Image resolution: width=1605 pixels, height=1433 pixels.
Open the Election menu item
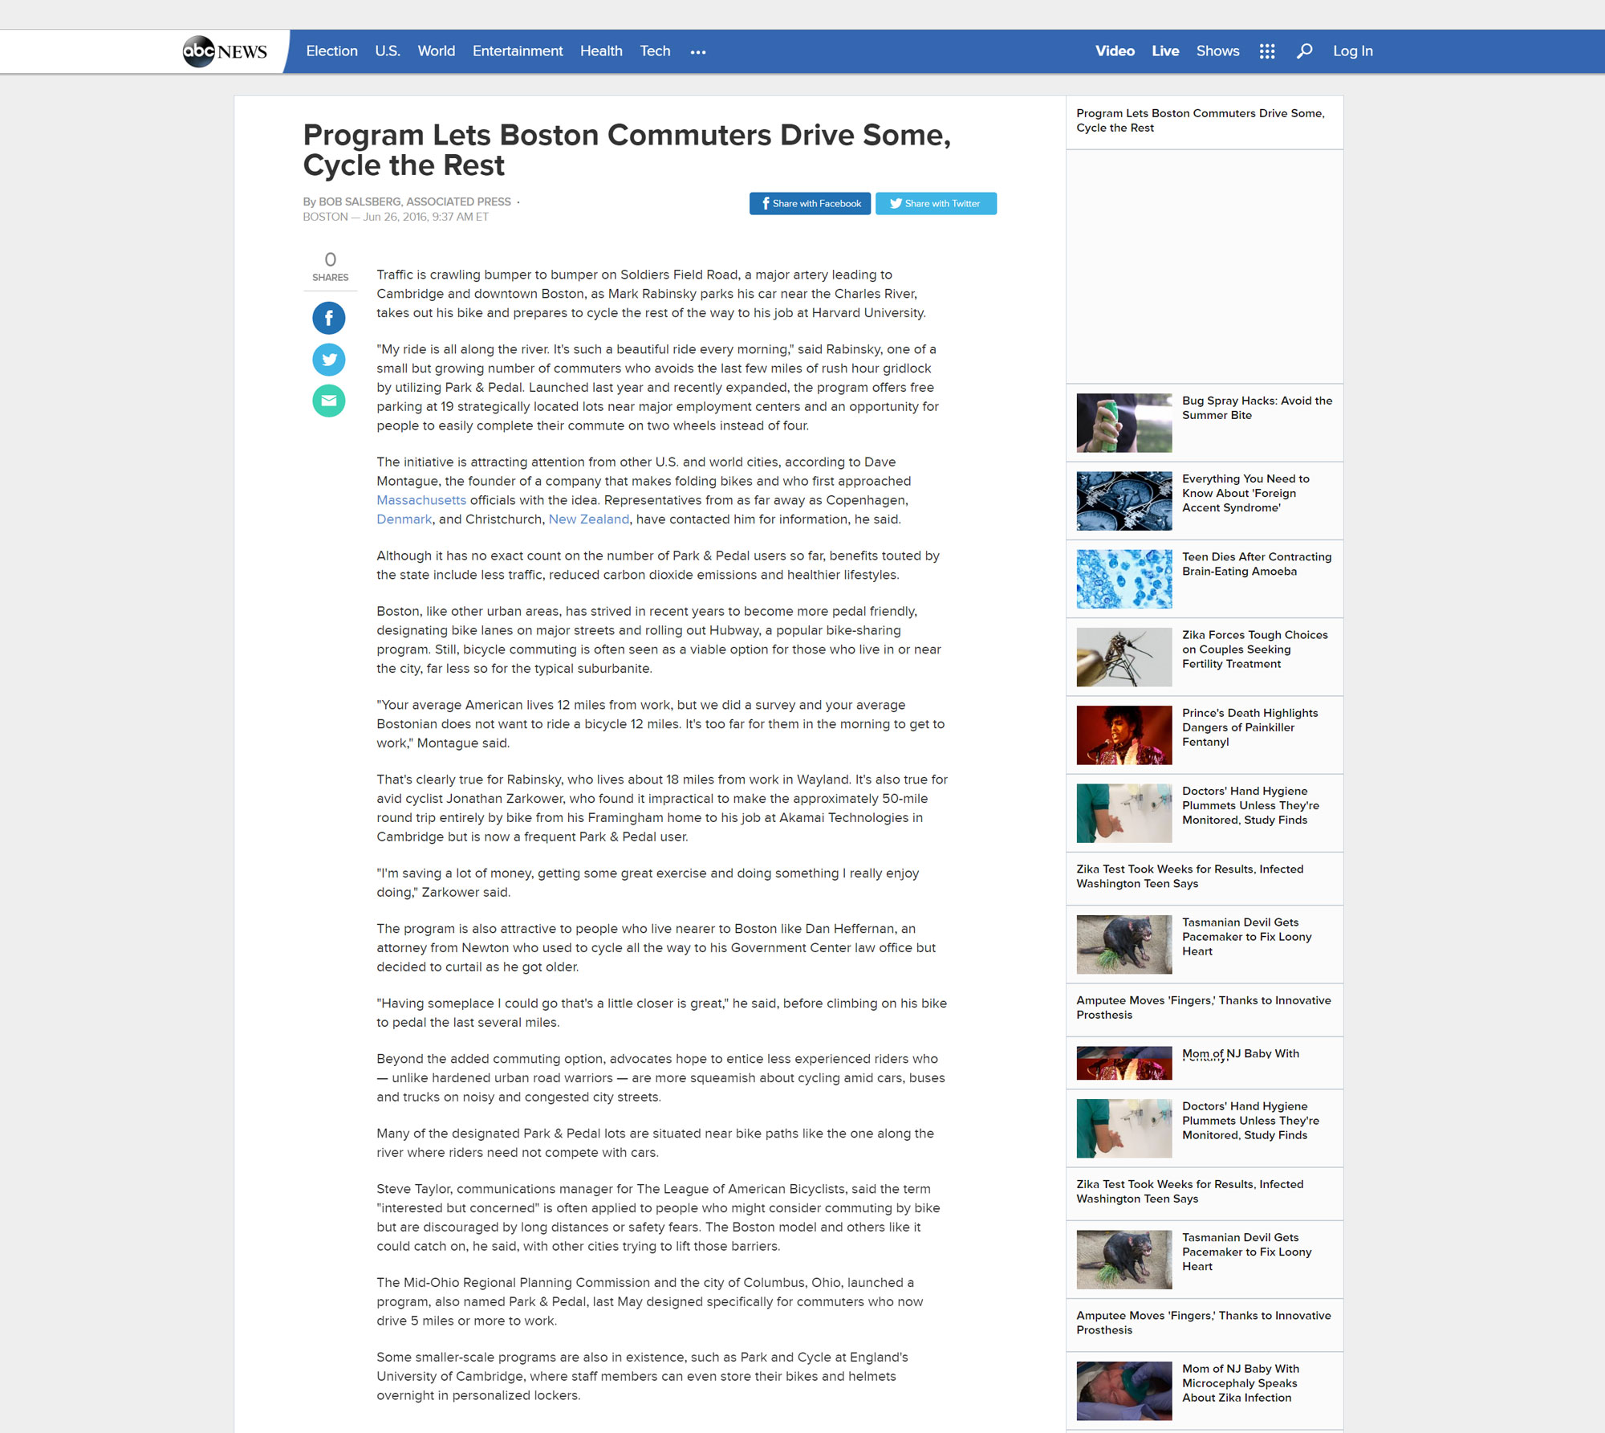331,51
